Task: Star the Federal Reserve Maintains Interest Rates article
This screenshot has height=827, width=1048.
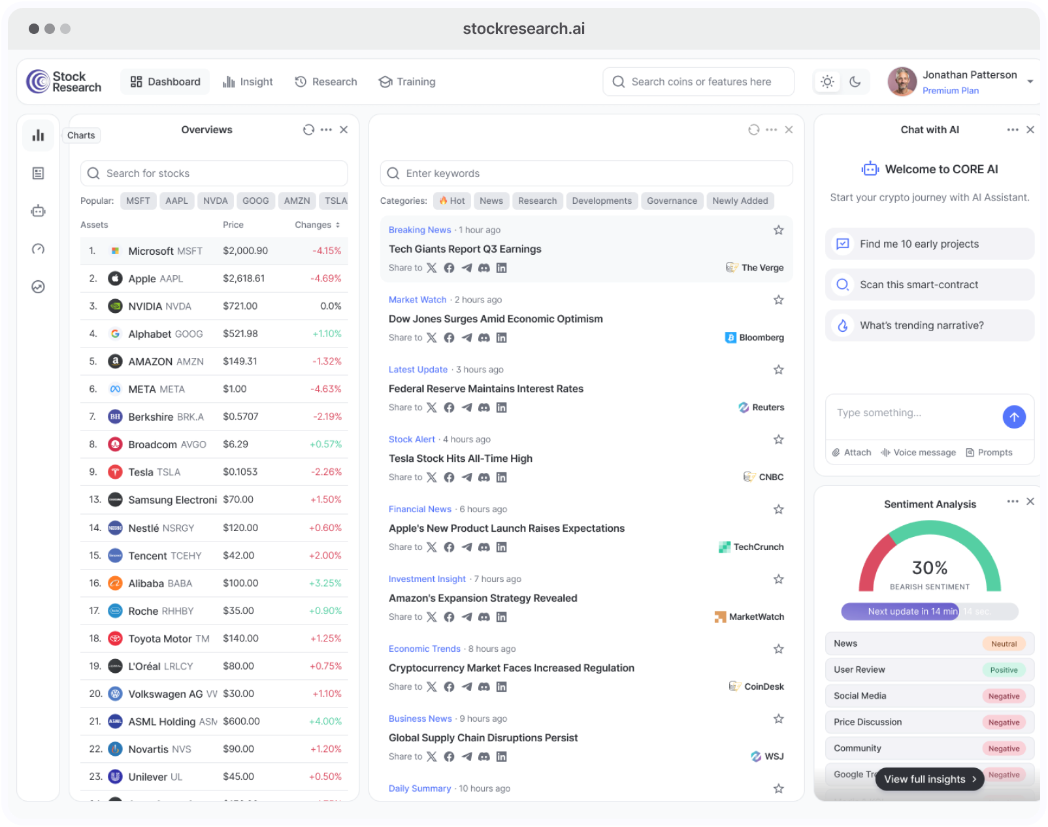Action: (x=779, y=370)
